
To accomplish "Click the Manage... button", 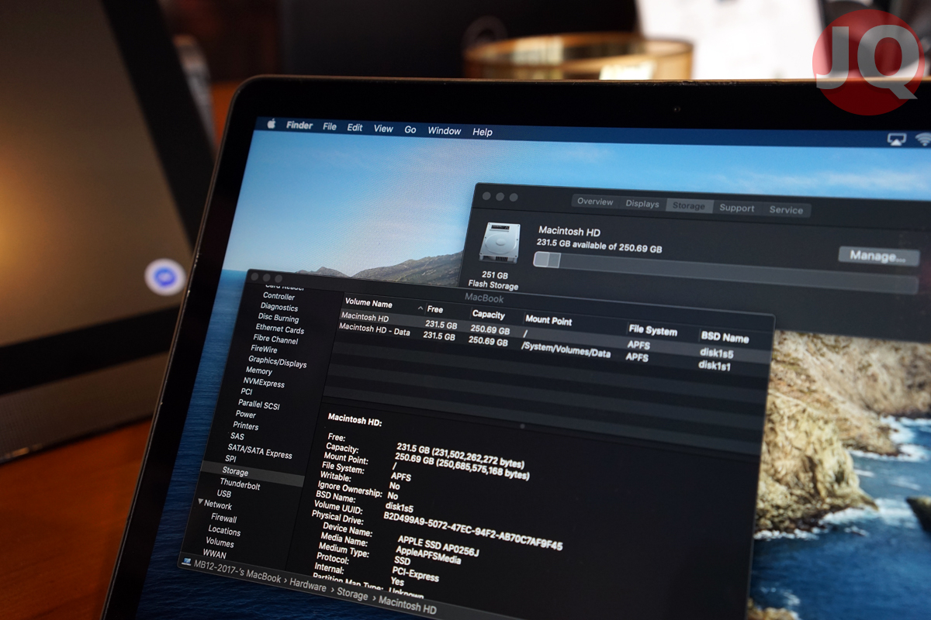I will [x=878, y=257].
